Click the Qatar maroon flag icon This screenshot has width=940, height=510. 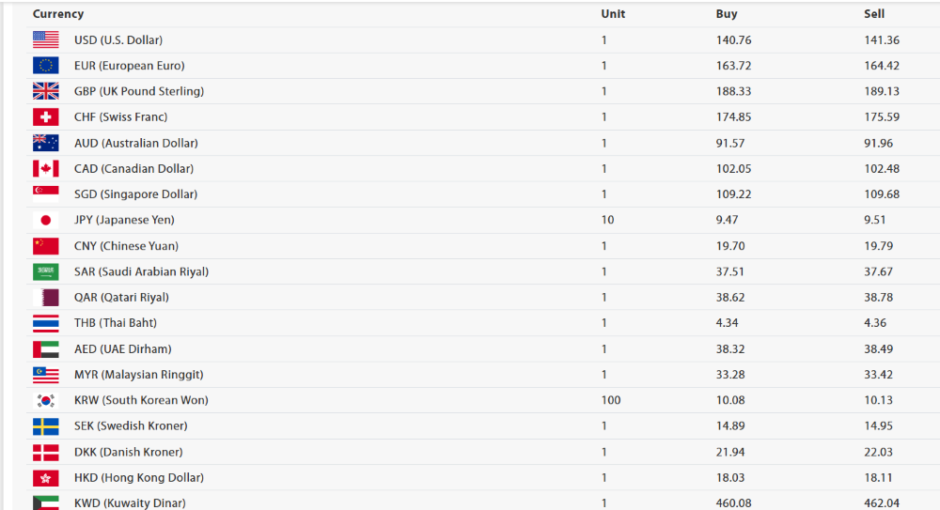tap(45, 297)
